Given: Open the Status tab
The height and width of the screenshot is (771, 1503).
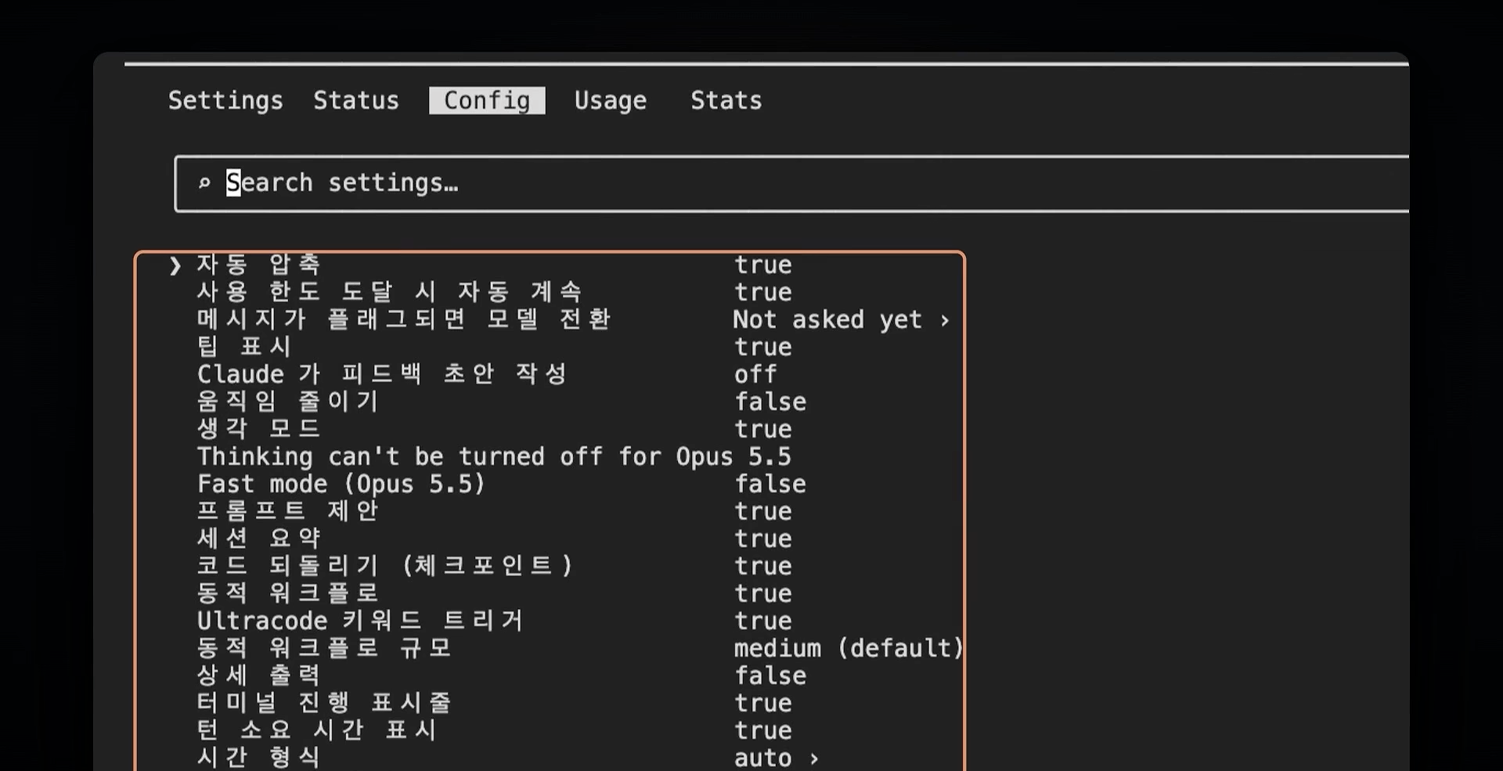Looking at the screenshot, I should (356, 100).
